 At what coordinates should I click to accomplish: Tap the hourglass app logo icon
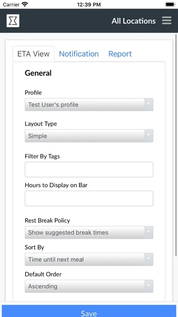click(13, 20)
